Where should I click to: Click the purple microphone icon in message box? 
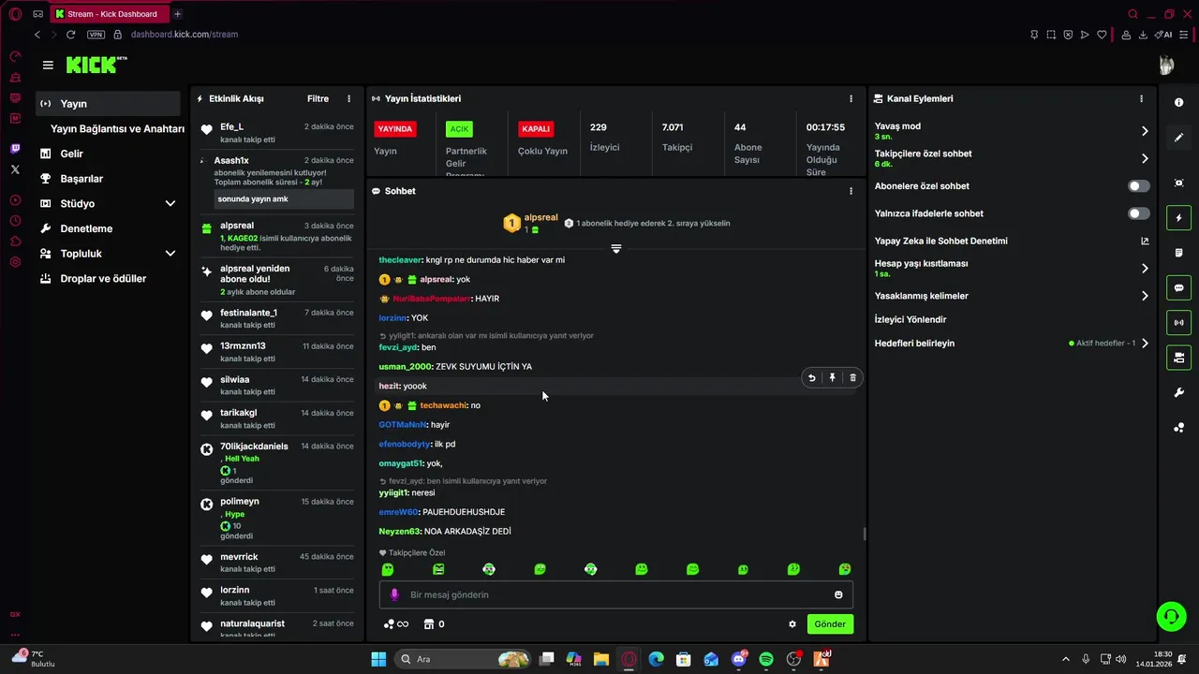point(394,594)
